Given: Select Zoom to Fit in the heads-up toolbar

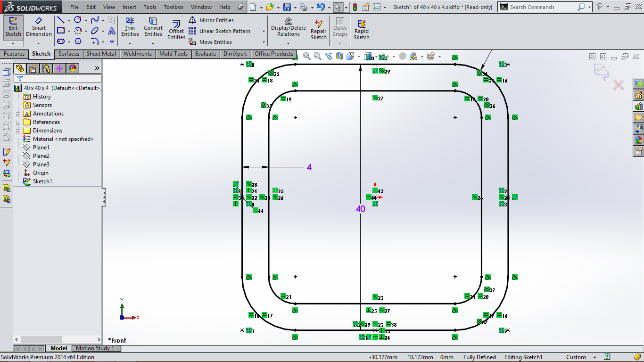Looking at the screenshot, I should click(x=306, y=56).
